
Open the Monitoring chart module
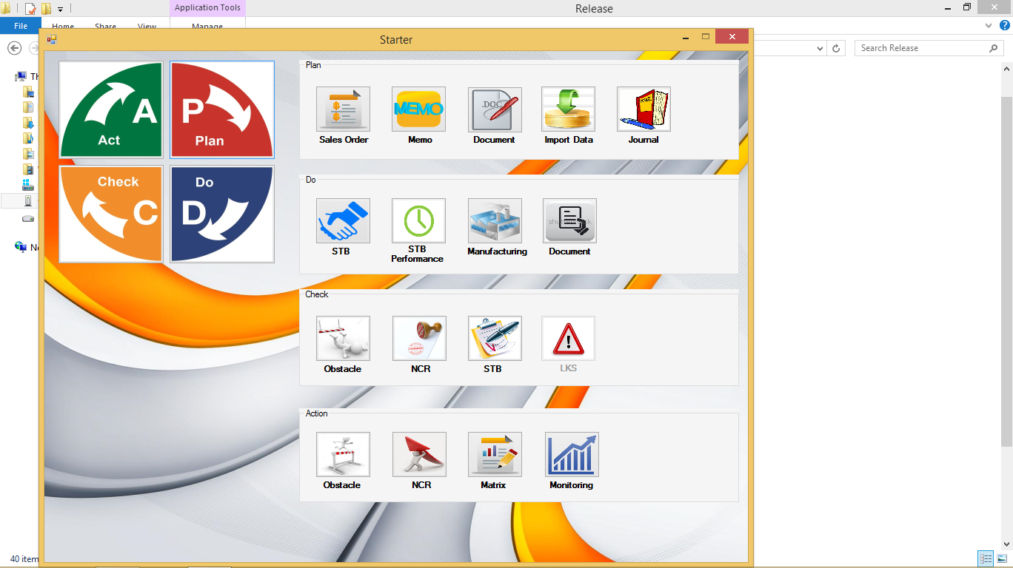coord(572,454)
